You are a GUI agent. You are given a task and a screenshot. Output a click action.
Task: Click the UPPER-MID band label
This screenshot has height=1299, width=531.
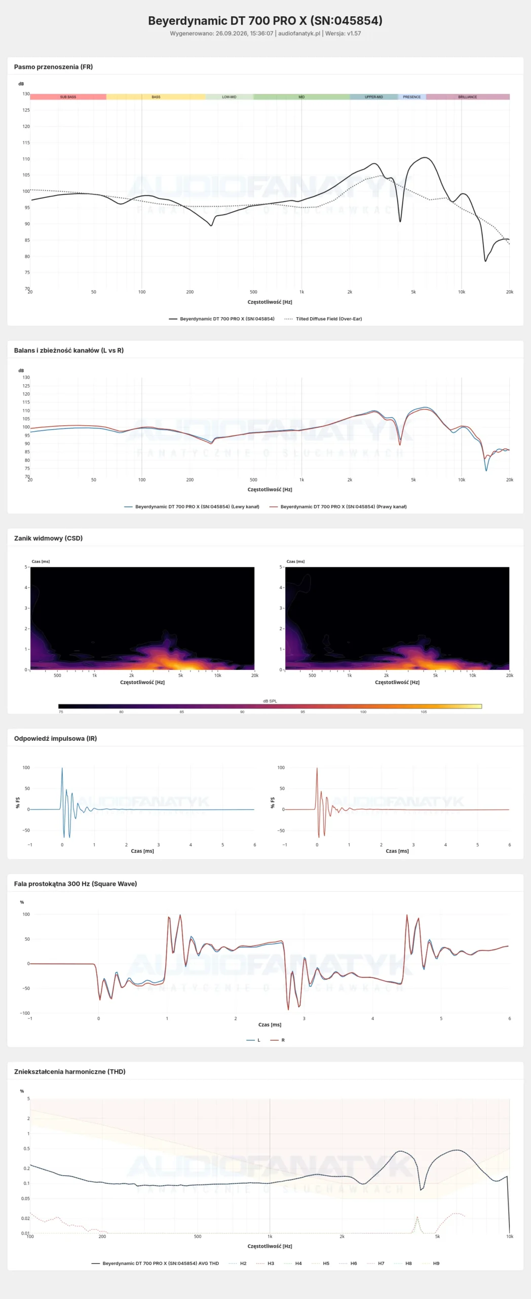[374, 97]
